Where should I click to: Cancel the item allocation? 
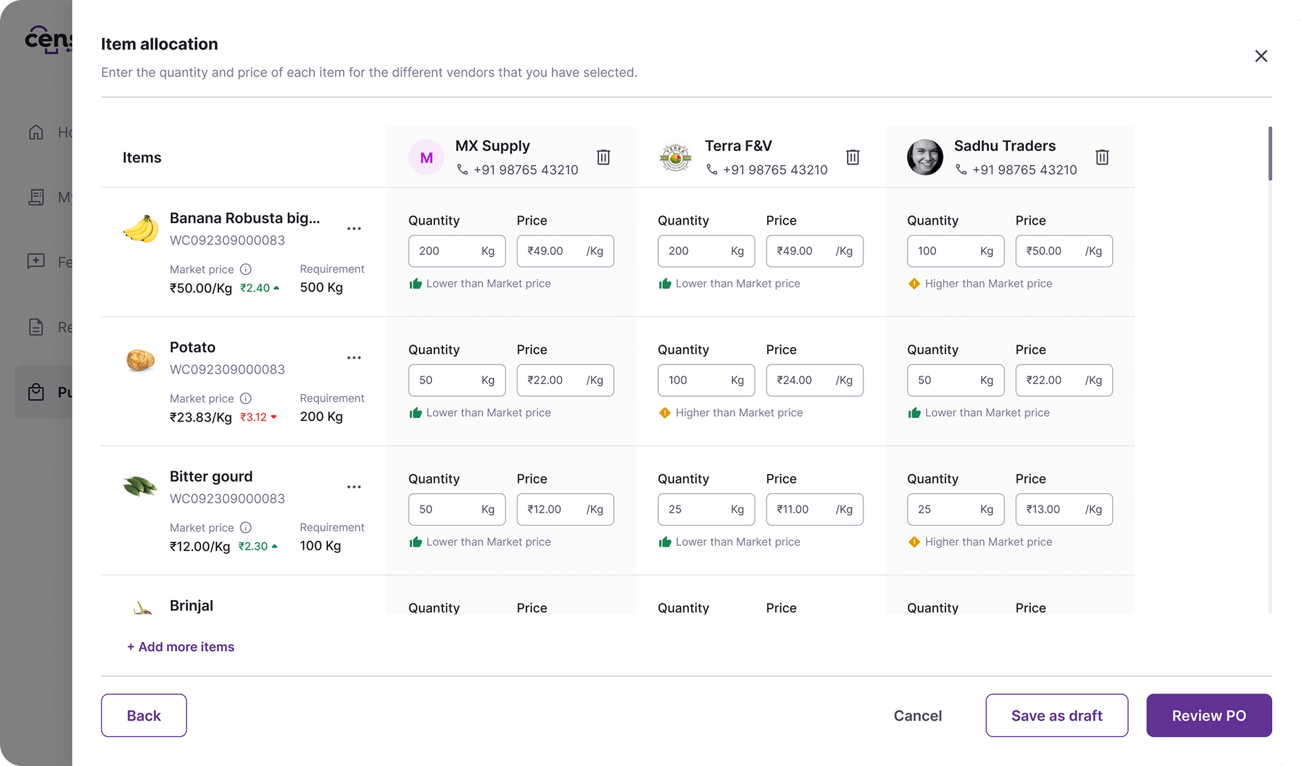point(917,716)
